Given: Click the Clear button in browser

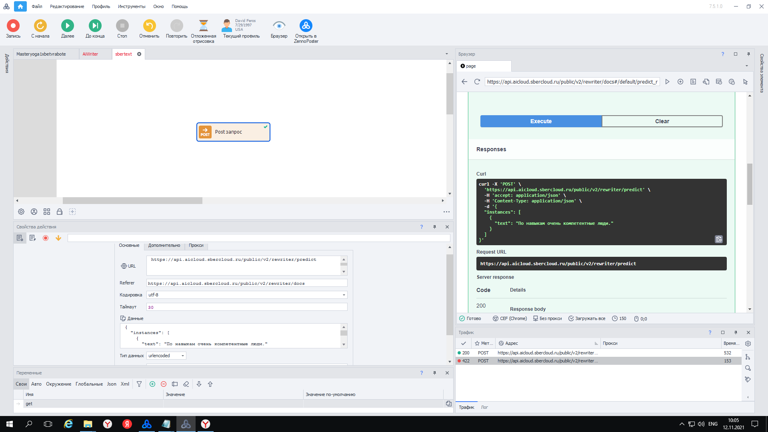Looking at the screenshot, I should (x=662, y=121).
